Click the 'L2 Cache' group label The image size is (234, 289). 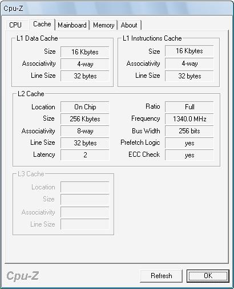(31, 94)
